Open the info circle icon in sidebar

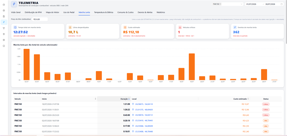coord(4,46)
